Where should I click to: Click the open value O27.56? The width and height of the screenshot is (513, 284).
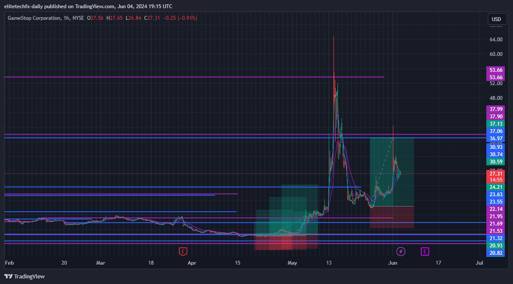(95, 18)
